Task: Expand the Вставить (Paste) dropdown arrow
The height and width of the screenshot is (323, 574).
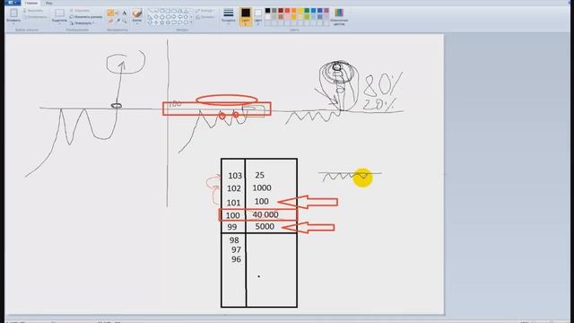Action: click(13, 23)
